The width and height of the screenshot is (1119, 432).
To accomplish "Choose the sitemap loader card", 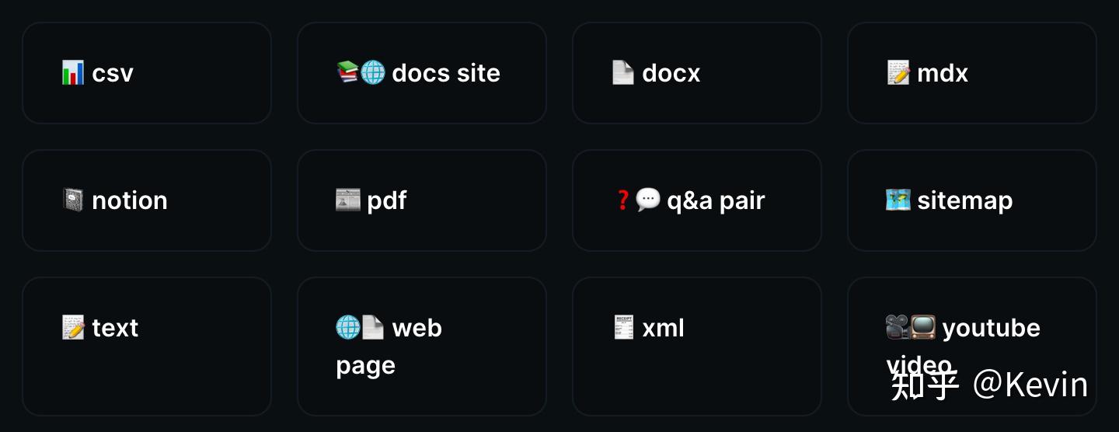I will (x=972, y=200).
